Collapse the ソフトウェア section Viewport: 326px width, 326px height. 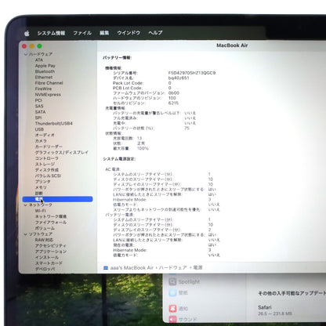pyautogui.click(x=25, y=234)
